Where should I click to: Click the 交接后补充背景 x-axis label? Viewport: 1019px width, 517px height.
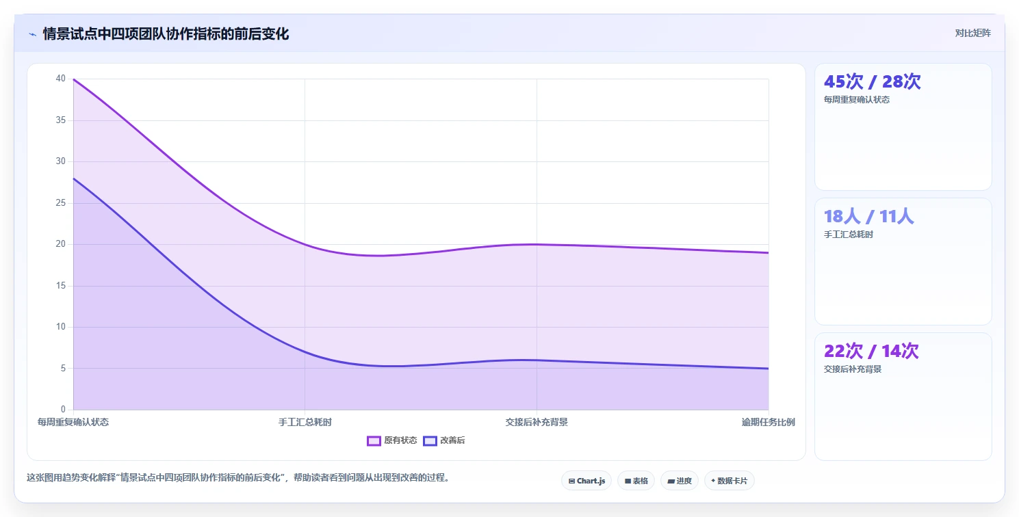click(x=537, y=422)
